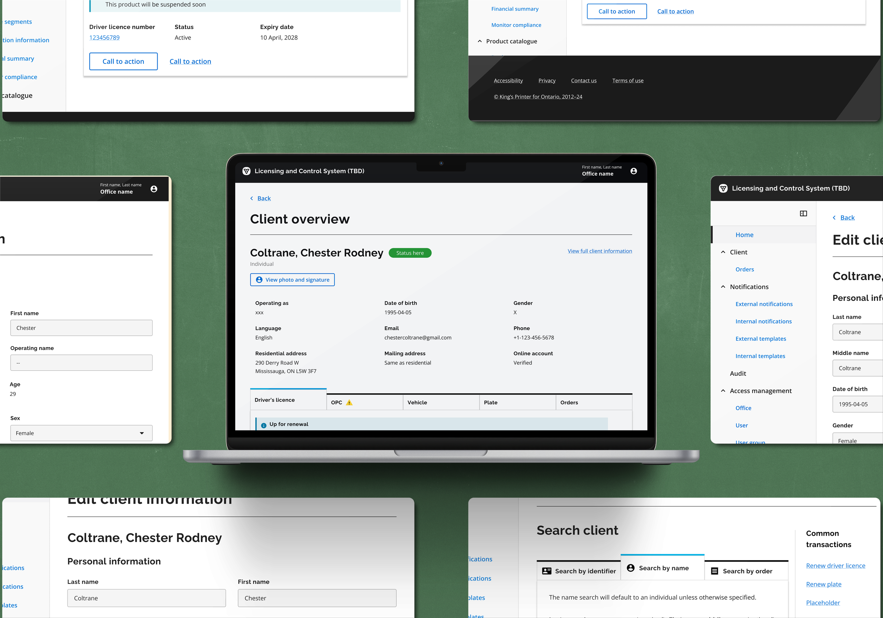Open the Sex dropdown showing Female
The image size is (883, 618).
(81, 433)
